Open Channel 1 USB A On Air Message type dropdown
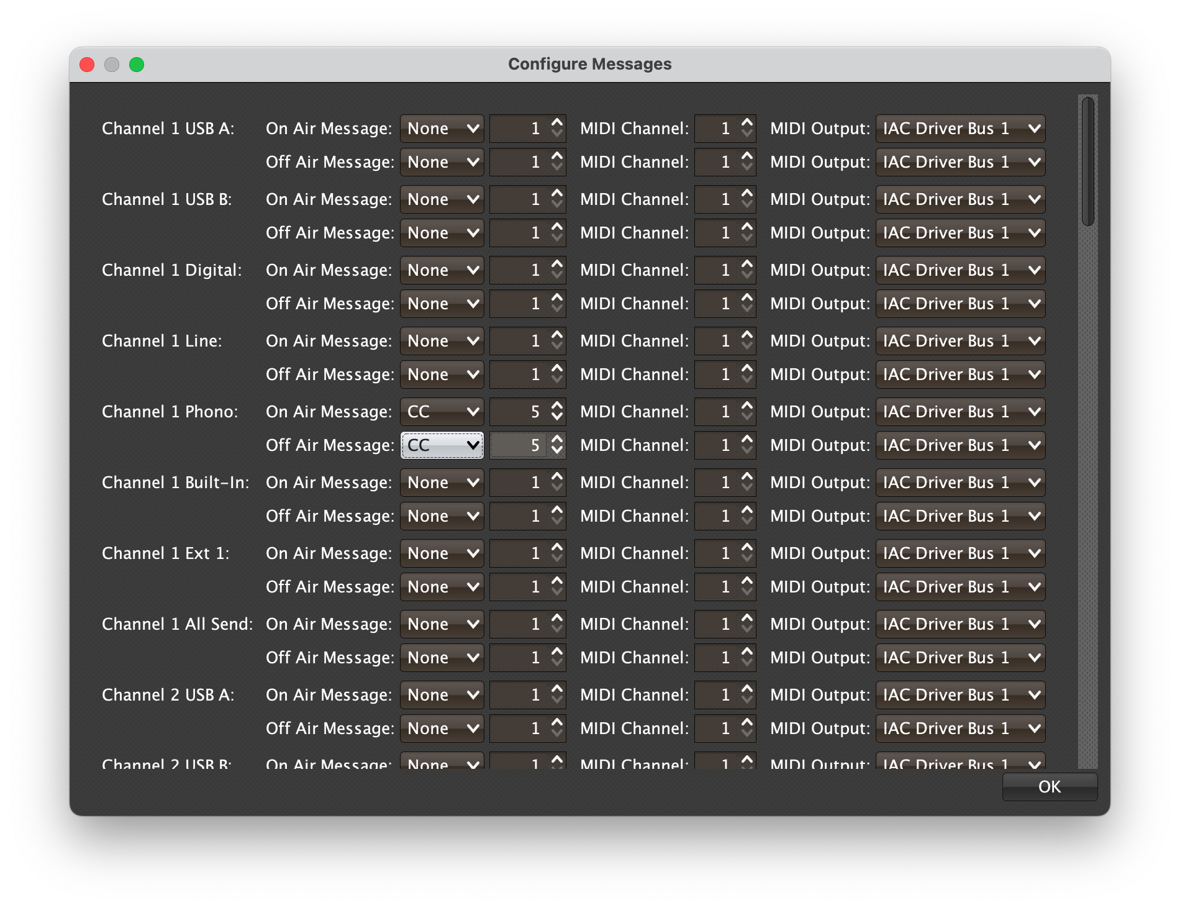 (x=442, y=129)
